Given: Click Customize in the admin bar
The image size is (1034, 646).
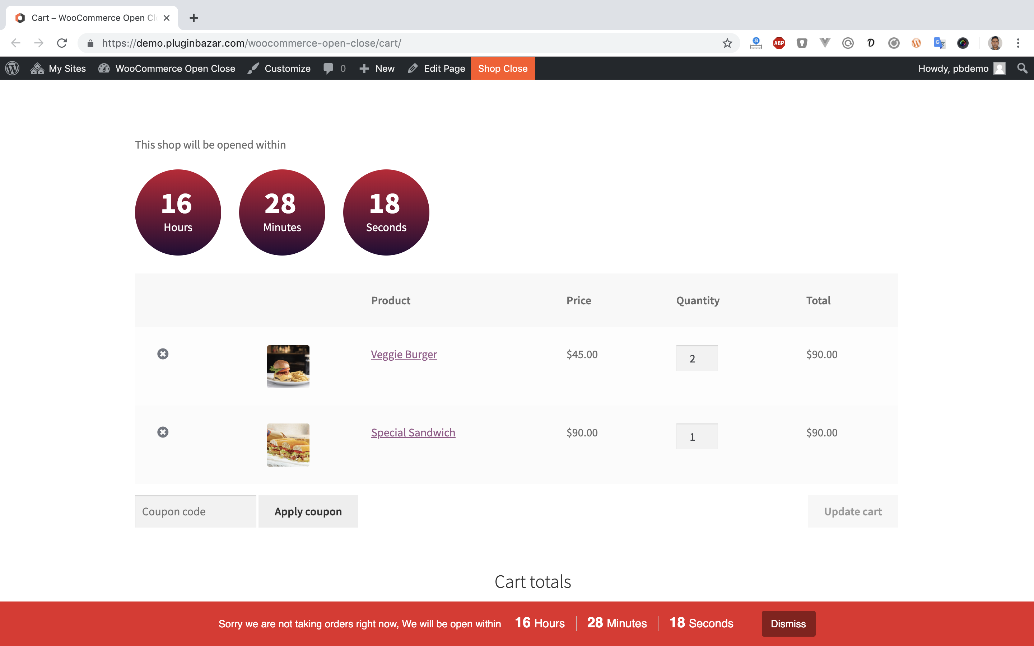Looking at the screenshot, I should click(x=279, y=68).
